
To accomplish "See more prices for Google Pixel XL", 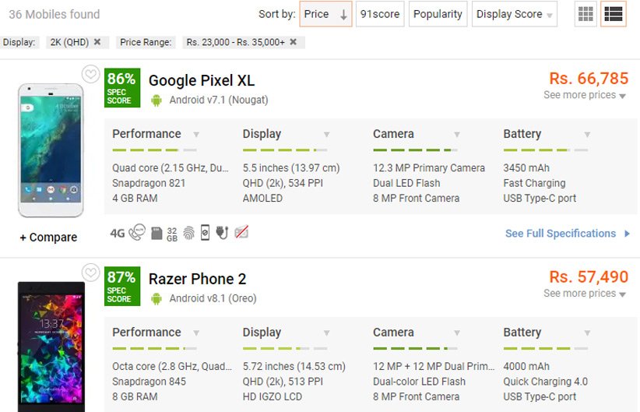I will pyautogui.click(x=585, y=95).
